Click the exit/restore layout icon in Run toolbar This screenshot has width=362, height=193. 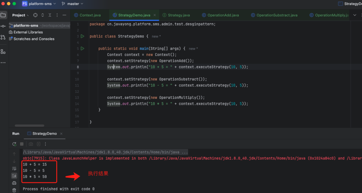tap(38, 144)
